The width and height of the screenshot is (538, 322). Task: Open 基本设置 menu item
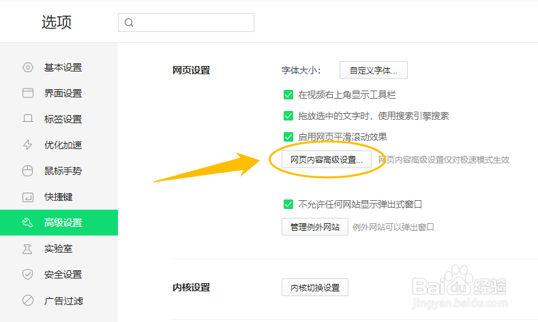click(x=59, y=67)
